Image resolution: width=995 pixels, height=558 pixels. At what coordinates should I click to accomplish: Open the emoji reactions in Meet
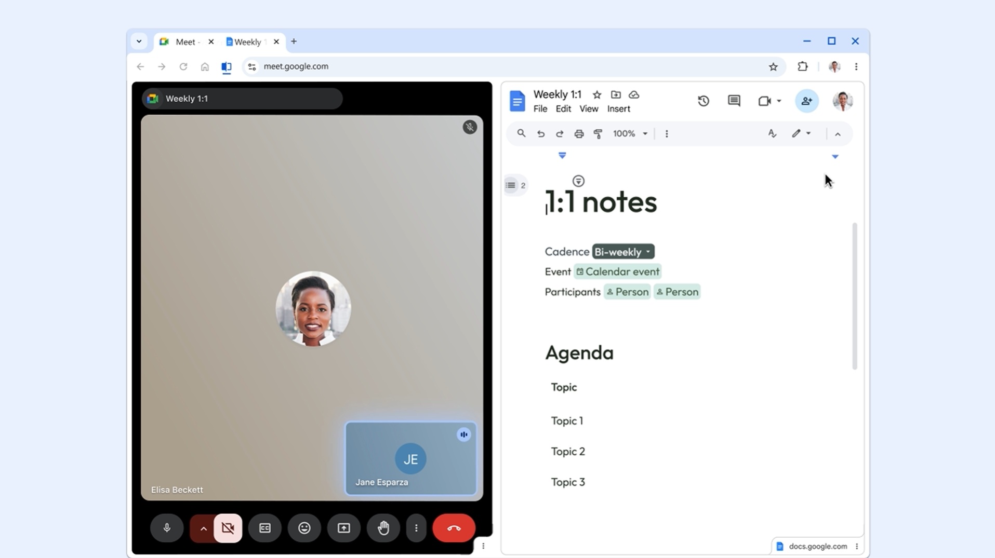[304, 528]
